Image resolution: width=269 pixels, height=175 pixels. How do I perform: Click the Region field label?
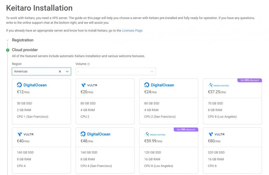click(x=17, y=64)
